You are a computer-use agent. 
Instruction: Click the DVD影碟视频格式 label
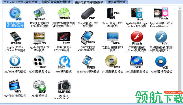click(112, 72)
